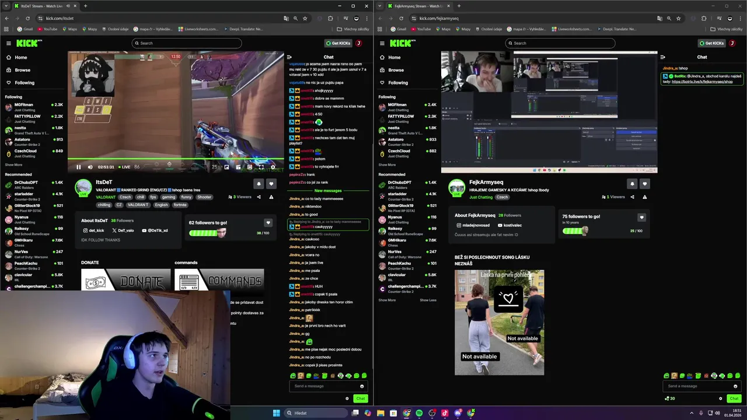747x420 pixels.
Task: Share the FejkArmyseq stream via share icon
Action: pos(633,197)
